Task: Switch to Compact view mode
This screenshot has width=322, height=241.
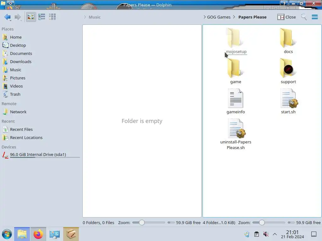Action: click(42, 17)
